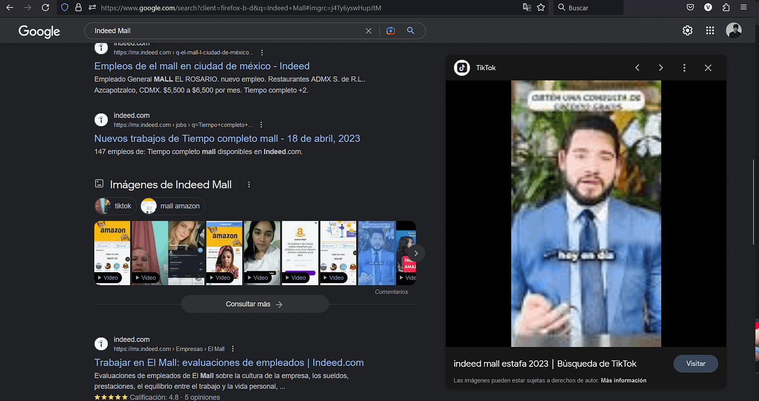This screenshot has height=401, width=759.
Task: Open the Firefox account icon
Action: pyautogui.click(x=708, y=8)
